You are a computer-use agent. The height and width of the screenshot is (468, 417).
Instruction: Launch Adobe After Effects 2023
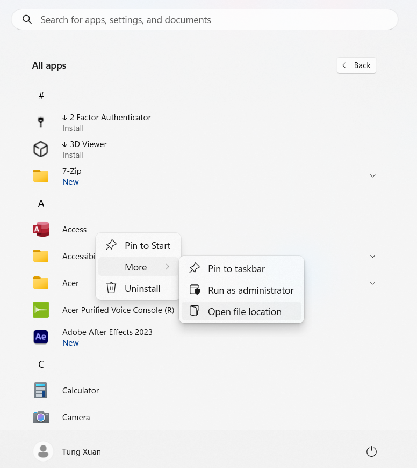(204, 337)
